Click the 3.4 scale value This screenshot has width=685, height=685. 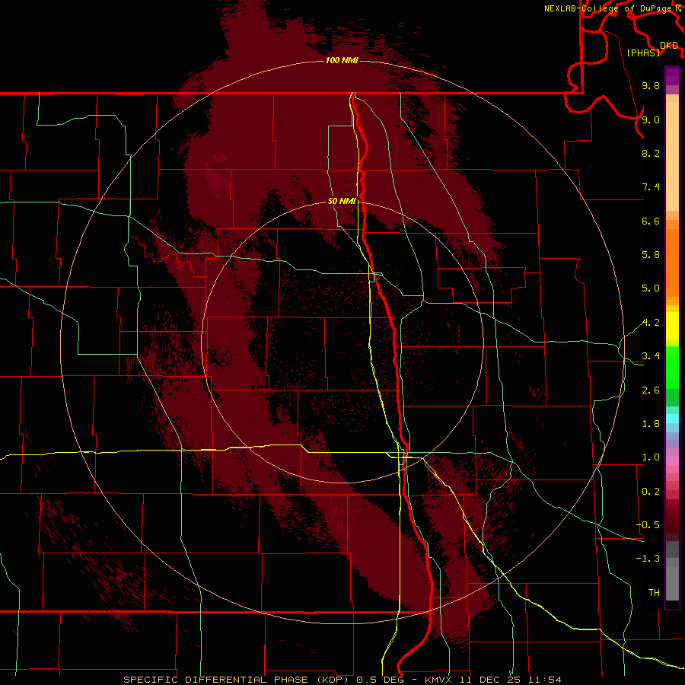(651, 356)
